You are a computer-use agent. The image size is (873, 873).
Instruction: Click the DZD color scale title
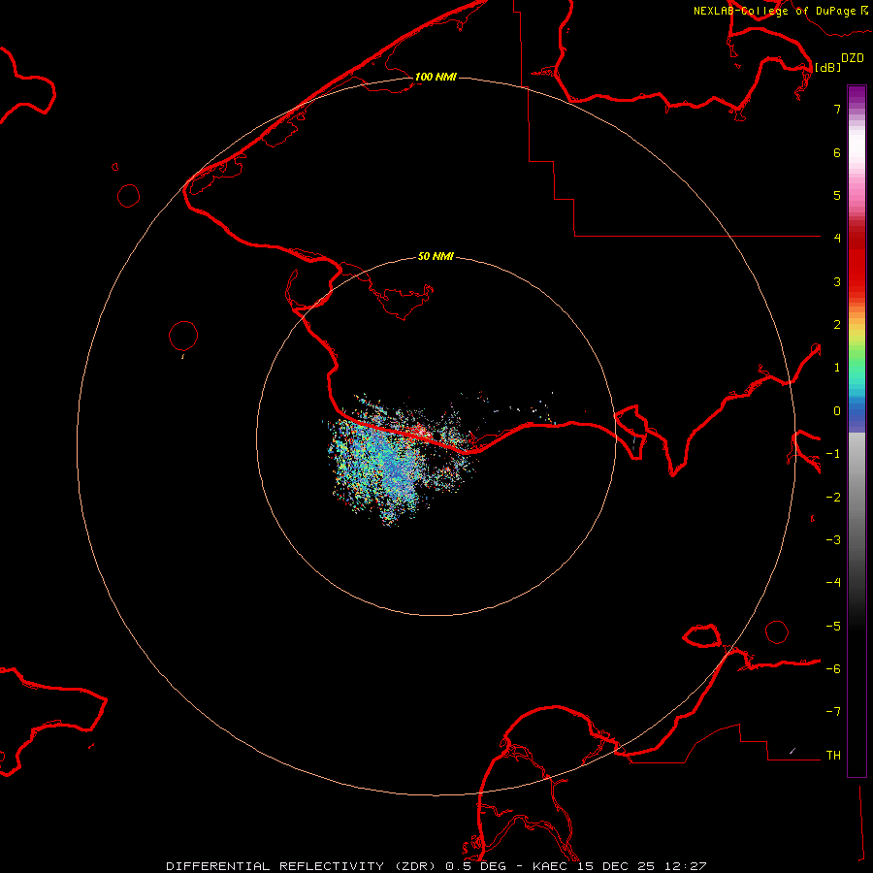click(x=853, y=58)
